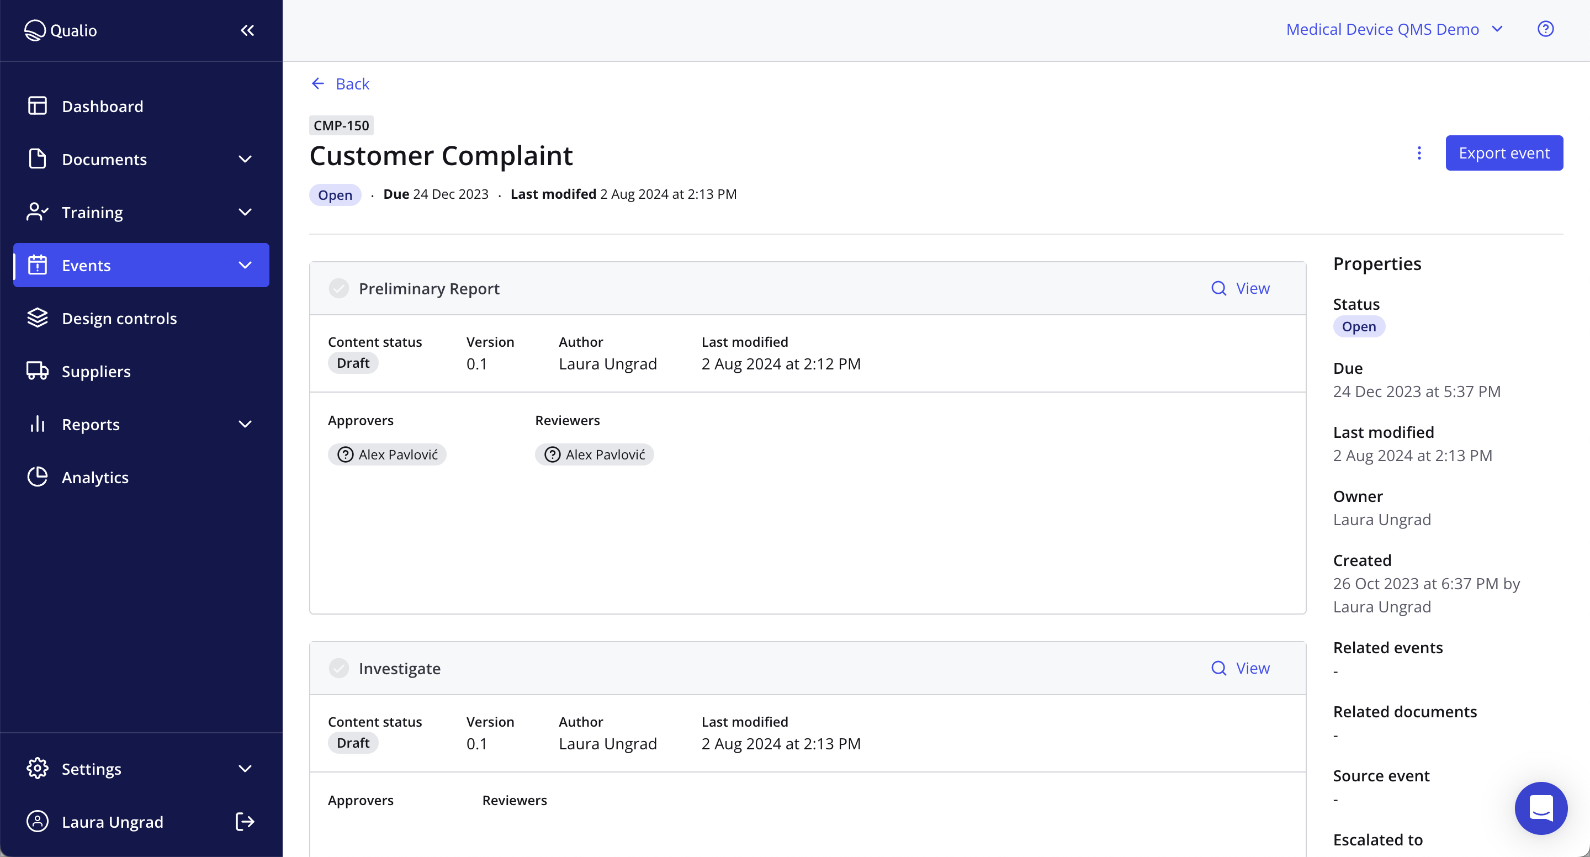Open Suppliers using the truck icon
The height and width of the screenshot is (857, 1590).
[37, 371]
